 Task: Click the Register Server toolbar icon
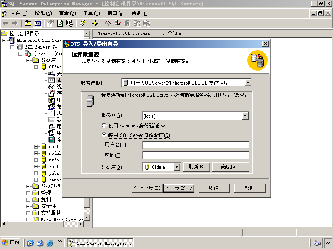[x=118, y=23]
